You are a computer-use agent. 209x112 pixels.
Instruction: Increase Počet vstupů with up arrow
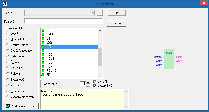tap(88, 82)
